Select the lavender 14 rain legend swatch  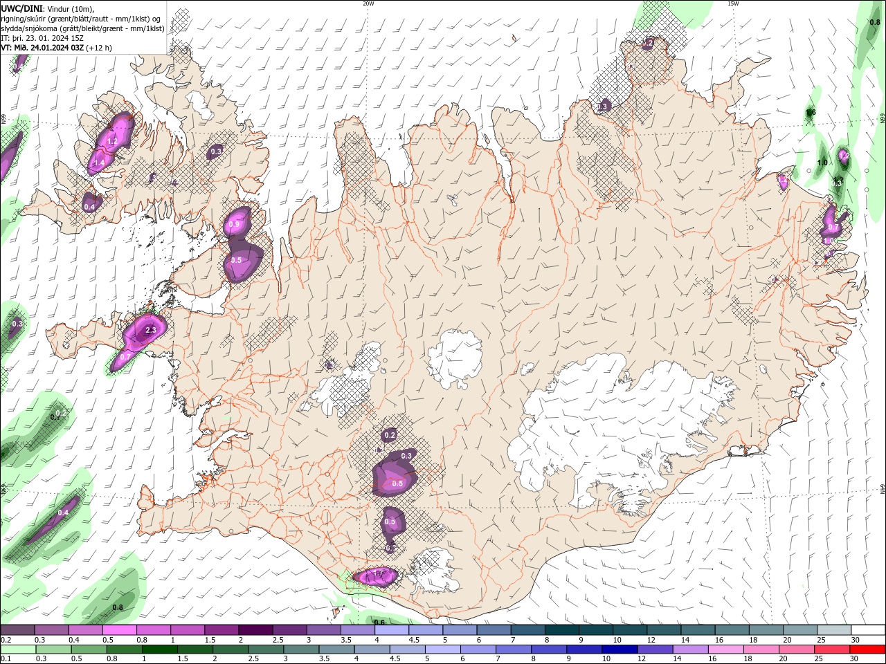point(690,649)
